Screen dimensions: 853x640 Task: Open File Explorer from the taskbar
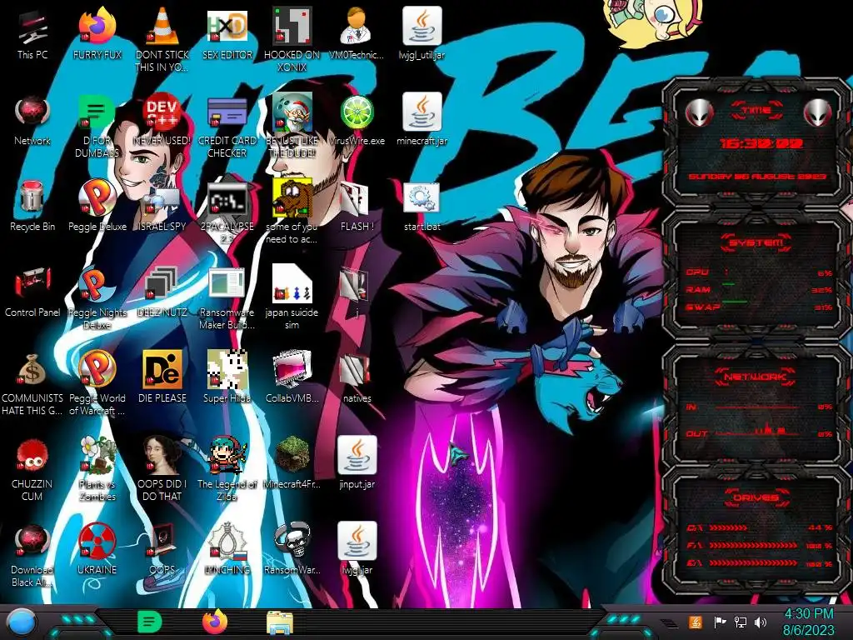(280, 622)
